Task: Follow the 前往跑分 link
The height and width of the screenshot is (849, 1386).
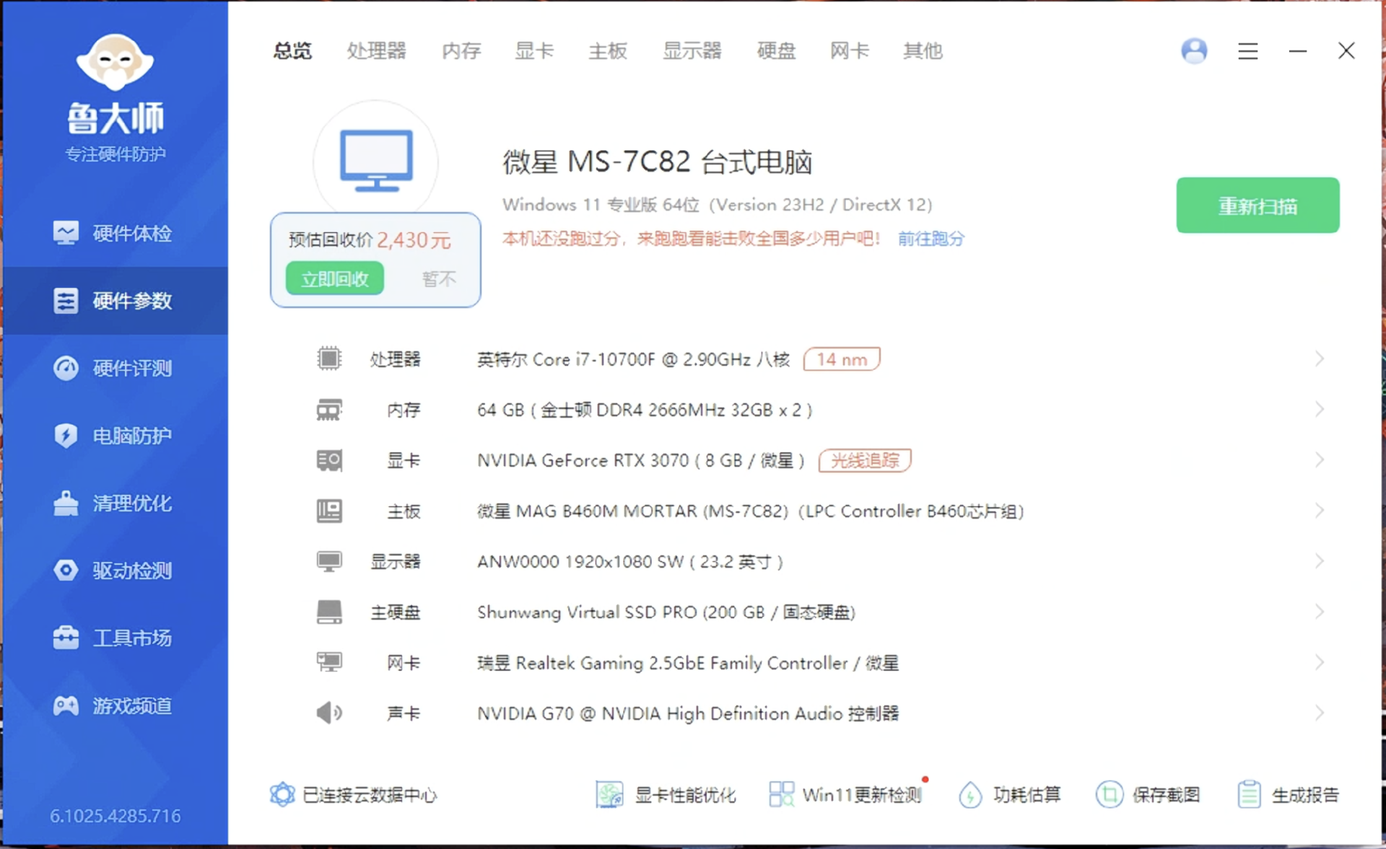Action: click(930, 239)
